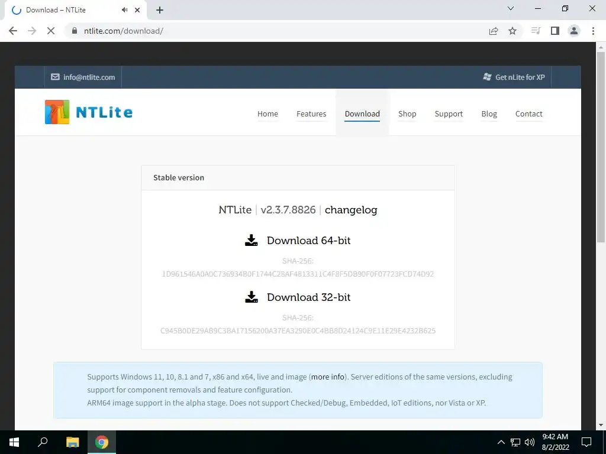The width and height of the screenshot is (606, 454).
Task: Mute the tab audio icon
Action: point(124,10)
